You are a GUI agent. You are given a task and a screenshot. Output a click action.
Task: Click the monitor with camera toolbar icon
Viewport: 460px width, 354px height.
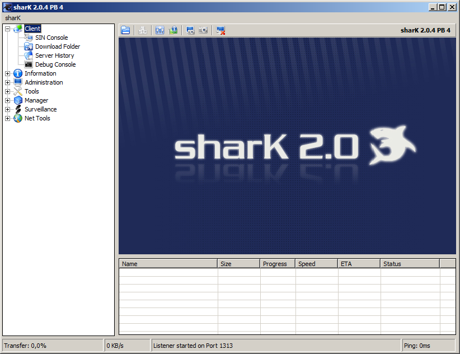tap(190, 30)
